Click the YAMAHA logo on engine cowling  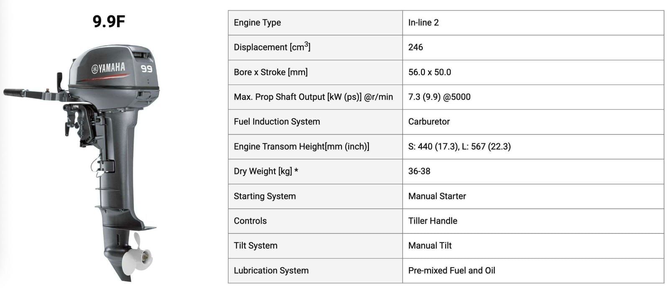tap(108, 68)
